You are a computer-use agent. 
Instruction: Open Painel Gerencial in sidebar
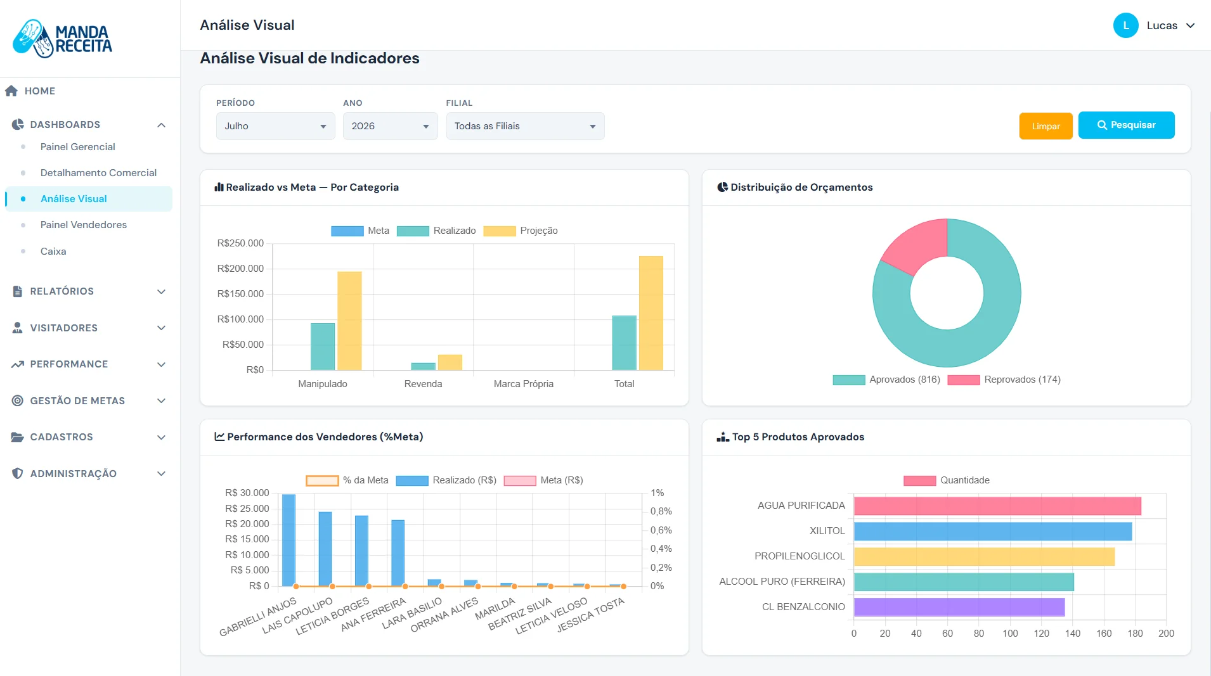point(78,147)
